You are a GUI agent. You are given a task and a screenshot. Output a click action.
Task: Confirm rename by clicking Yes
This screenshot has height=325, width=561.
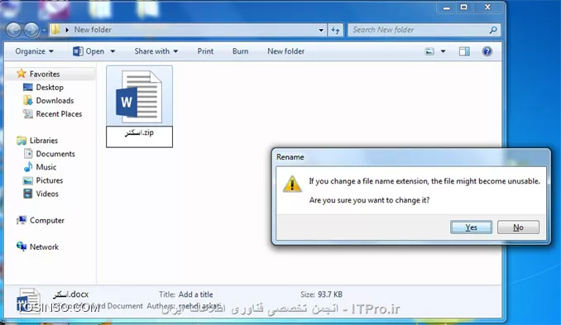(471, 227)
